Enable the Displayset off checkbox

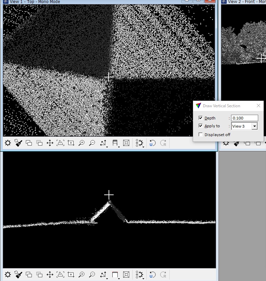click(x=201, y=135)
